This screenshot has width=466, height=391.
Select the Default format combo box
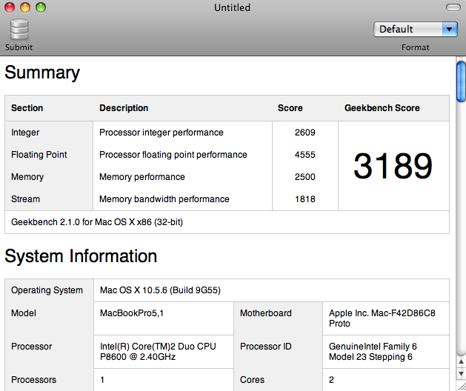click(415, 29)
